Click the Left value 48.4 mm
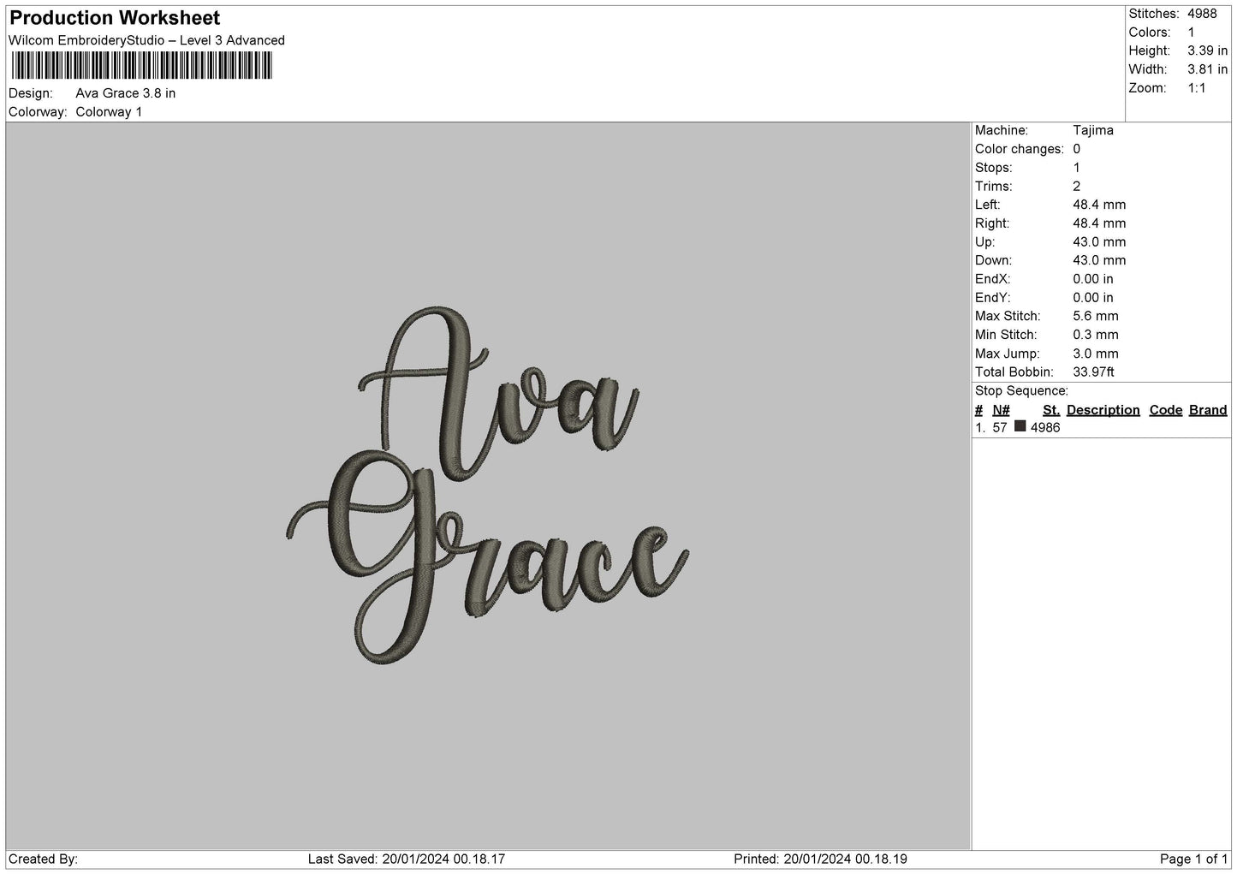The height and width of the screenshot is (874, 1237). coord(1099,205)
